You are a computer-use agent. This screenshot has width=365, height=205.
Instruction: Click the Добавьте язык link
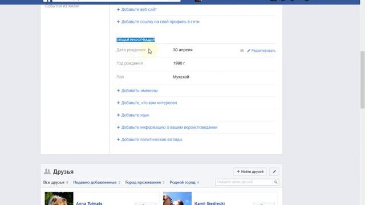coord(135,115)
